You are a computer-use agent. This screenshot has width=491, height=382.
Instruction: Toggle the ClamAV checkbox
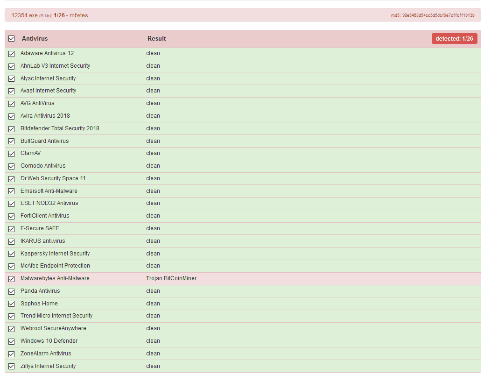12,154
